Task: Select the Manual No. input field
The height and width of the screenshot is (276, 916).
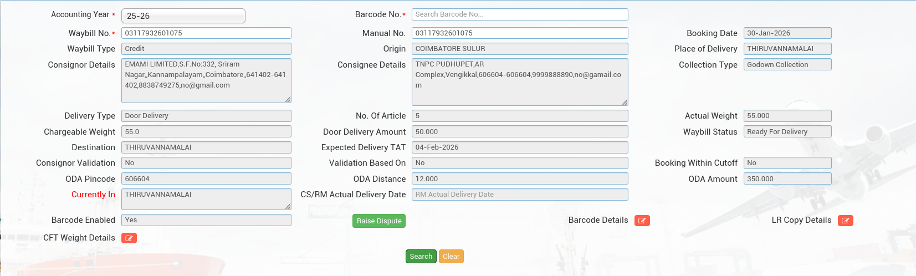Action: tap(519, 33)
